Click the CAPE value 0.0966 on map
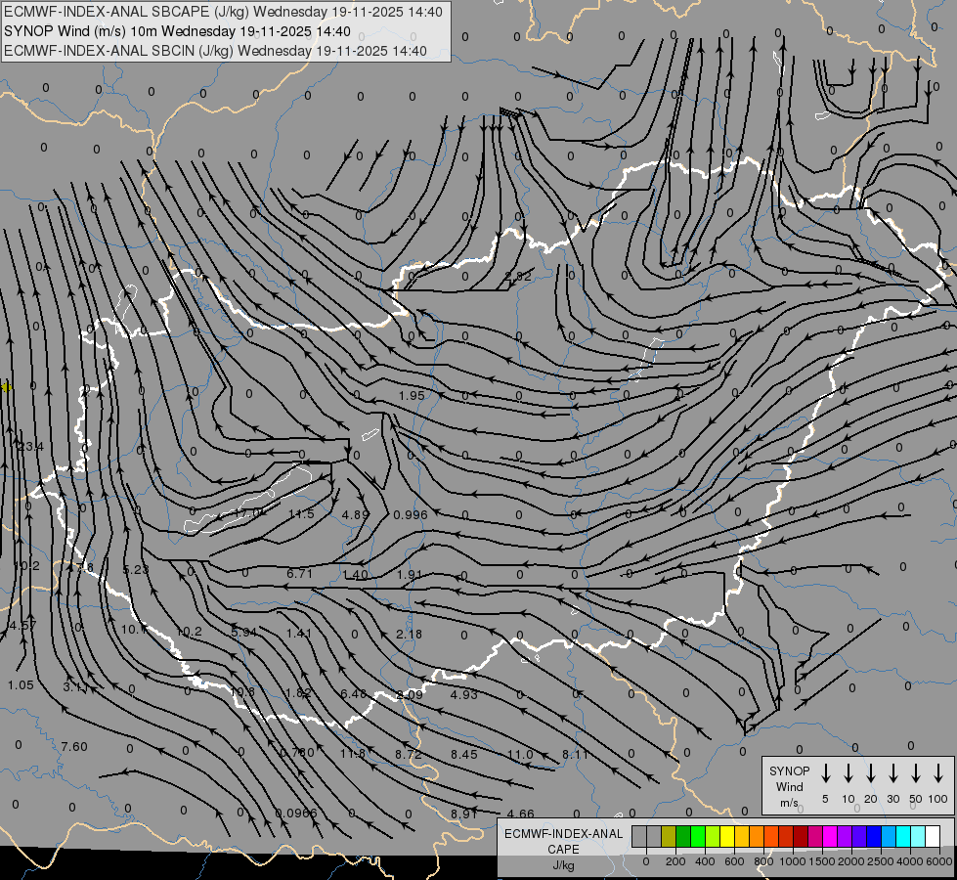The width and height of the screenshot is (957, 880). point(296,813)
